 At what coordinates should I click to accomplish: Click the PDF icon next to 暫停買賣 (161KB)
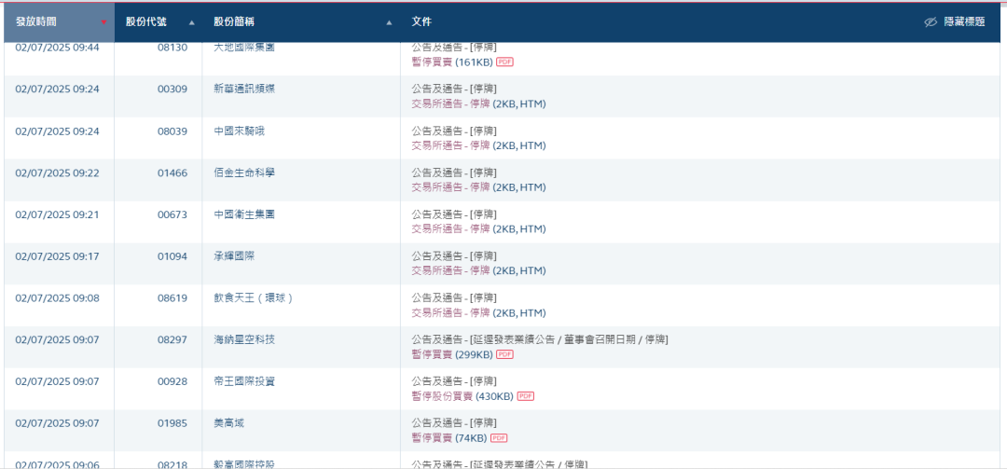tap(504, 62)
